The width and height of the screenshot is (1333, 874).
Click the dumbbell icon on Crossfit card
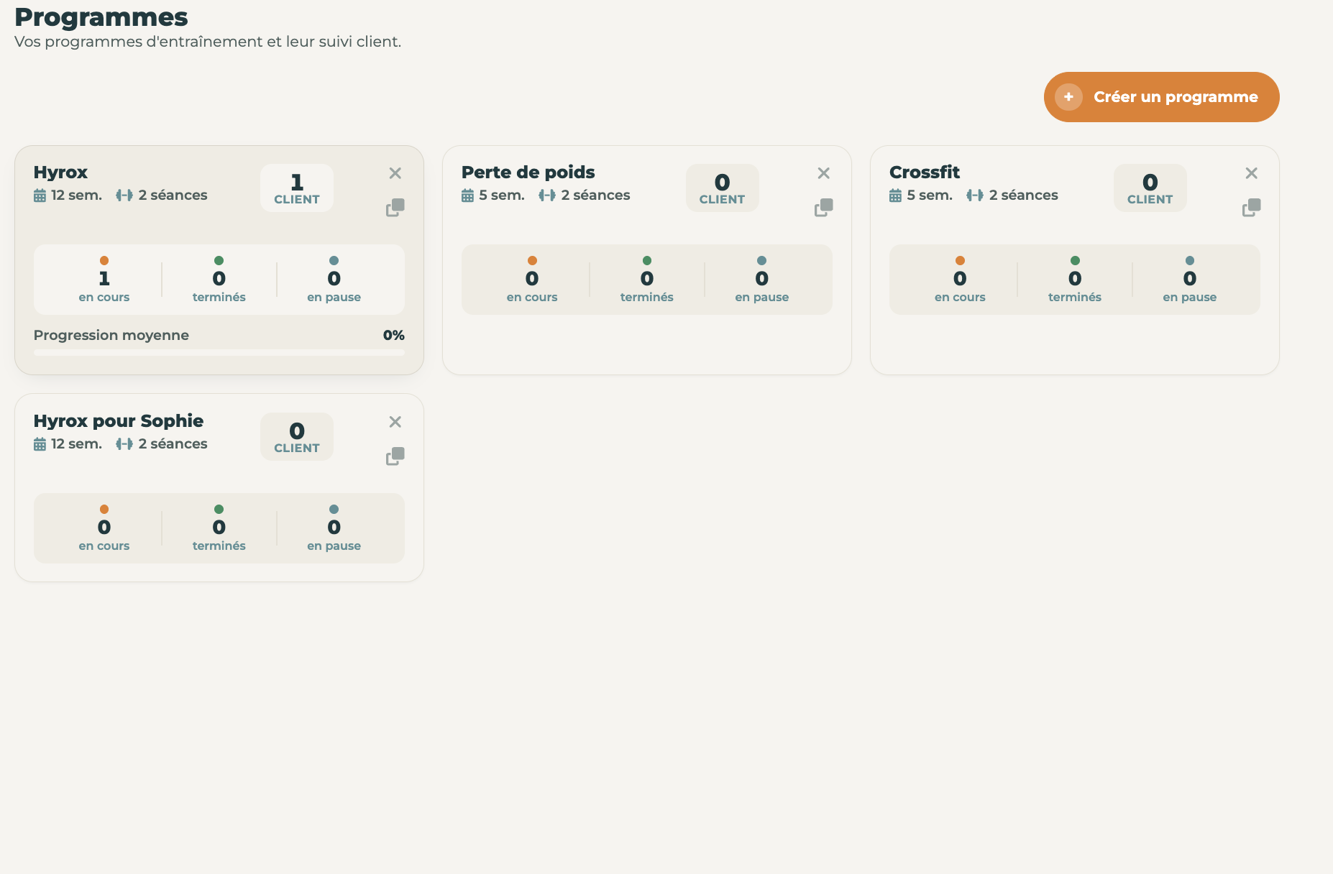975,195
